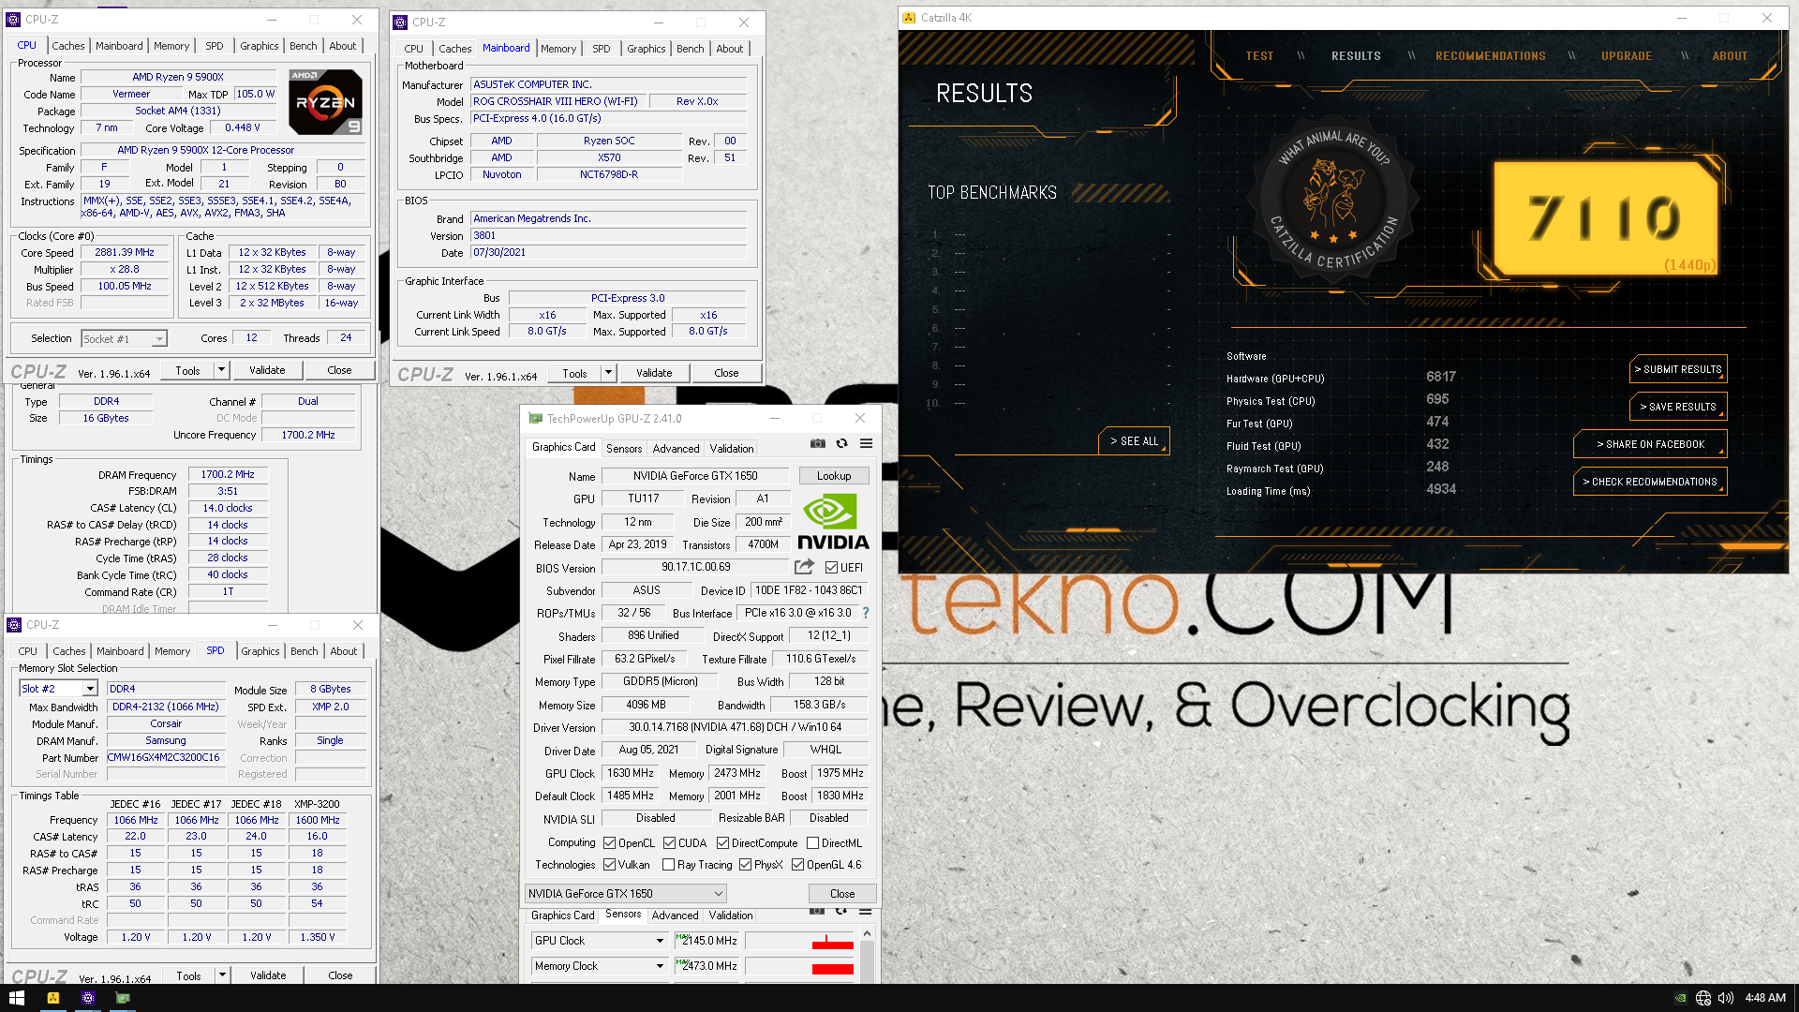Open the SPD tab in Mainboard CPU-Z window
This screenshot has height=1012, width=1799.
(x=602, y=49)
